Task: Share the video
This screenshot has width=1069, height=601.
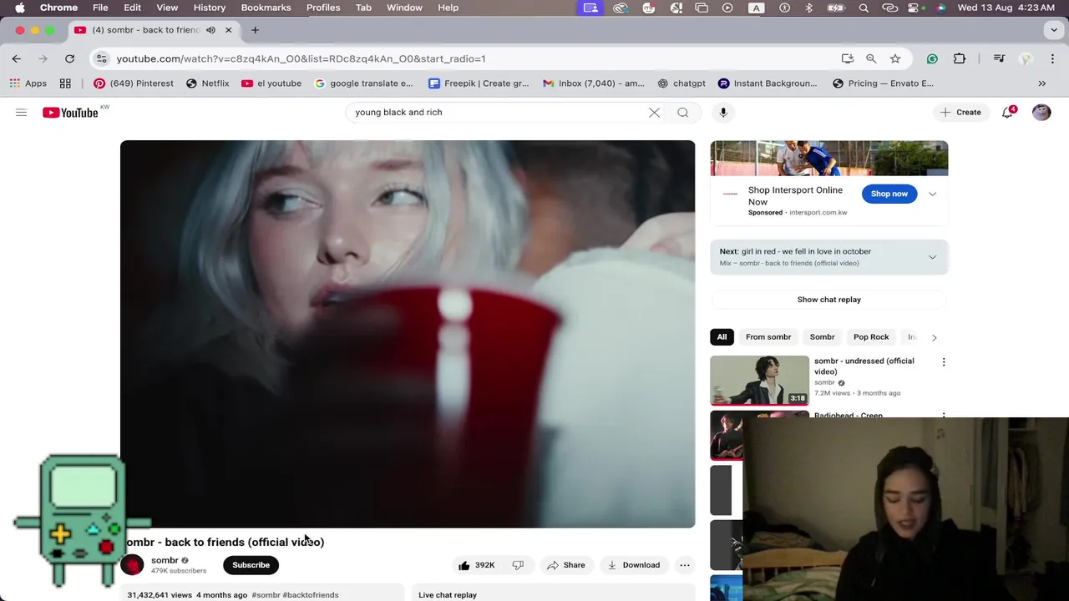Action: click(x=565, y=565)
